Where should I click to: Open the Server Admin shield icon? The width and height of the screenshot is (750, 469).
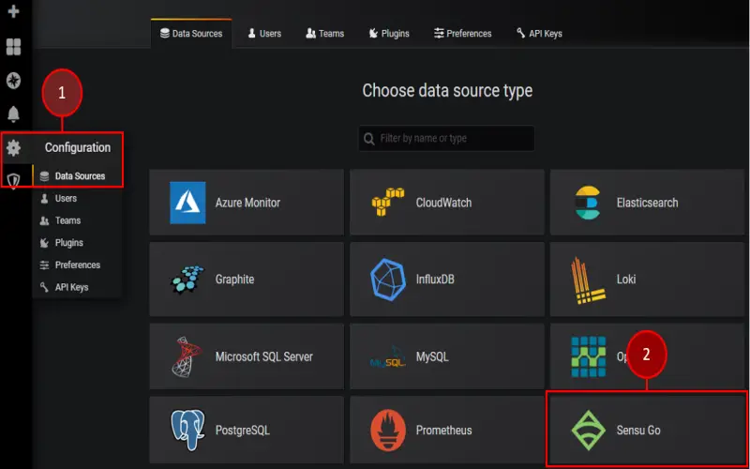[x=13, y=181]
